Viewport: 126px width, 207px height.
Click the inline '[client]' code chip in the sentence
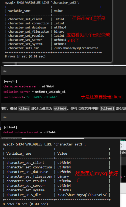107,108
